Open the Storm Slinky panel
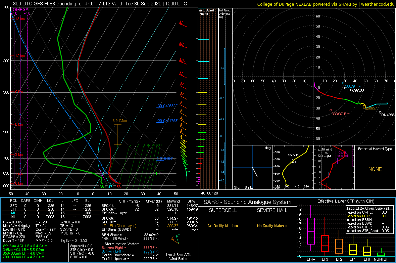This screenshot has height=263, width=396. click(x=252, y=167)
